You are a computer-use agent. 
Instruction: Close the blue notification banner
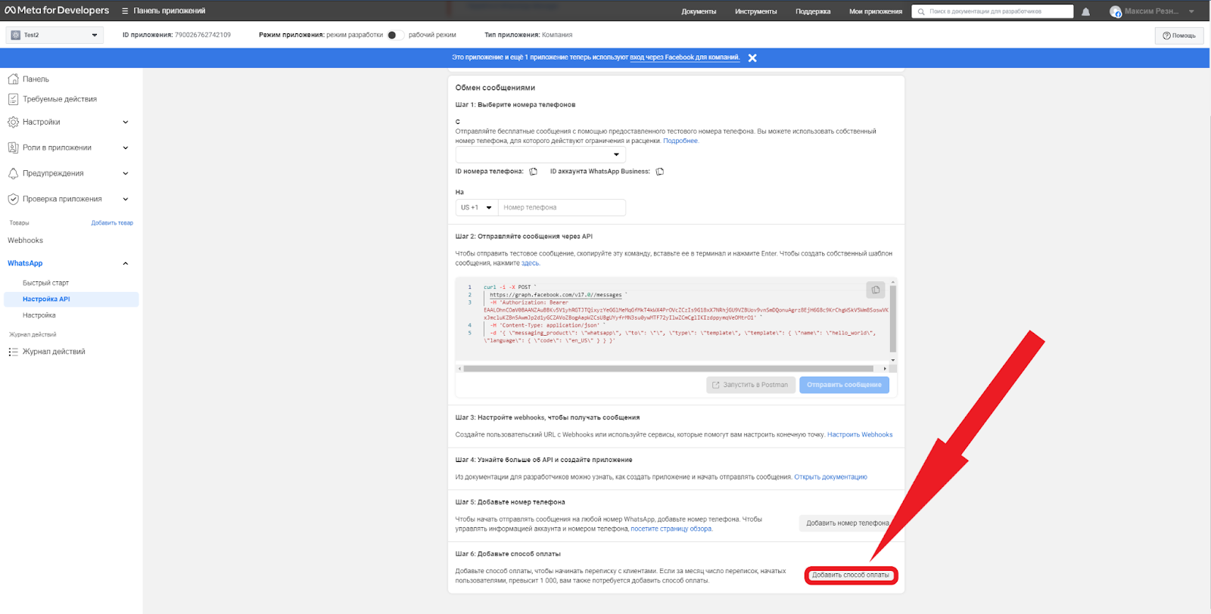(752, 57)
